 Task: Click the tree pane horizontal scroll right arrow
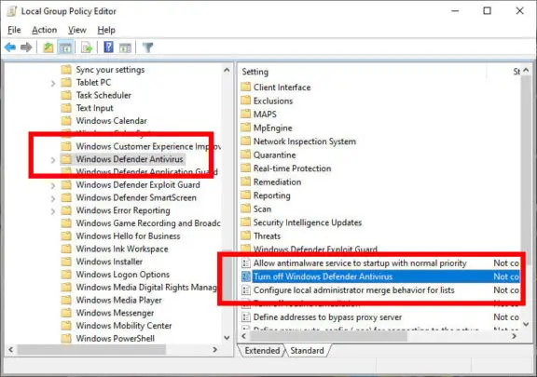pos(215,350)
